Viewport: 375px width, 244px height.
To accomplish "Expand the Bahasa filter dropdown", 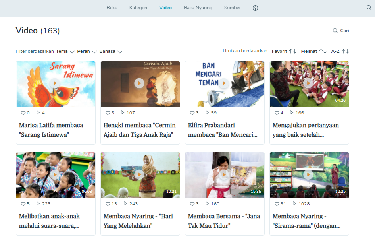I will coord(110,52).
